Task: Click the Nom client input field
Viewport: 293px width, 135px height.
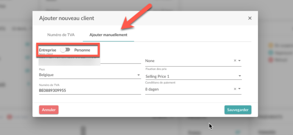Action: tap(90, 60)
